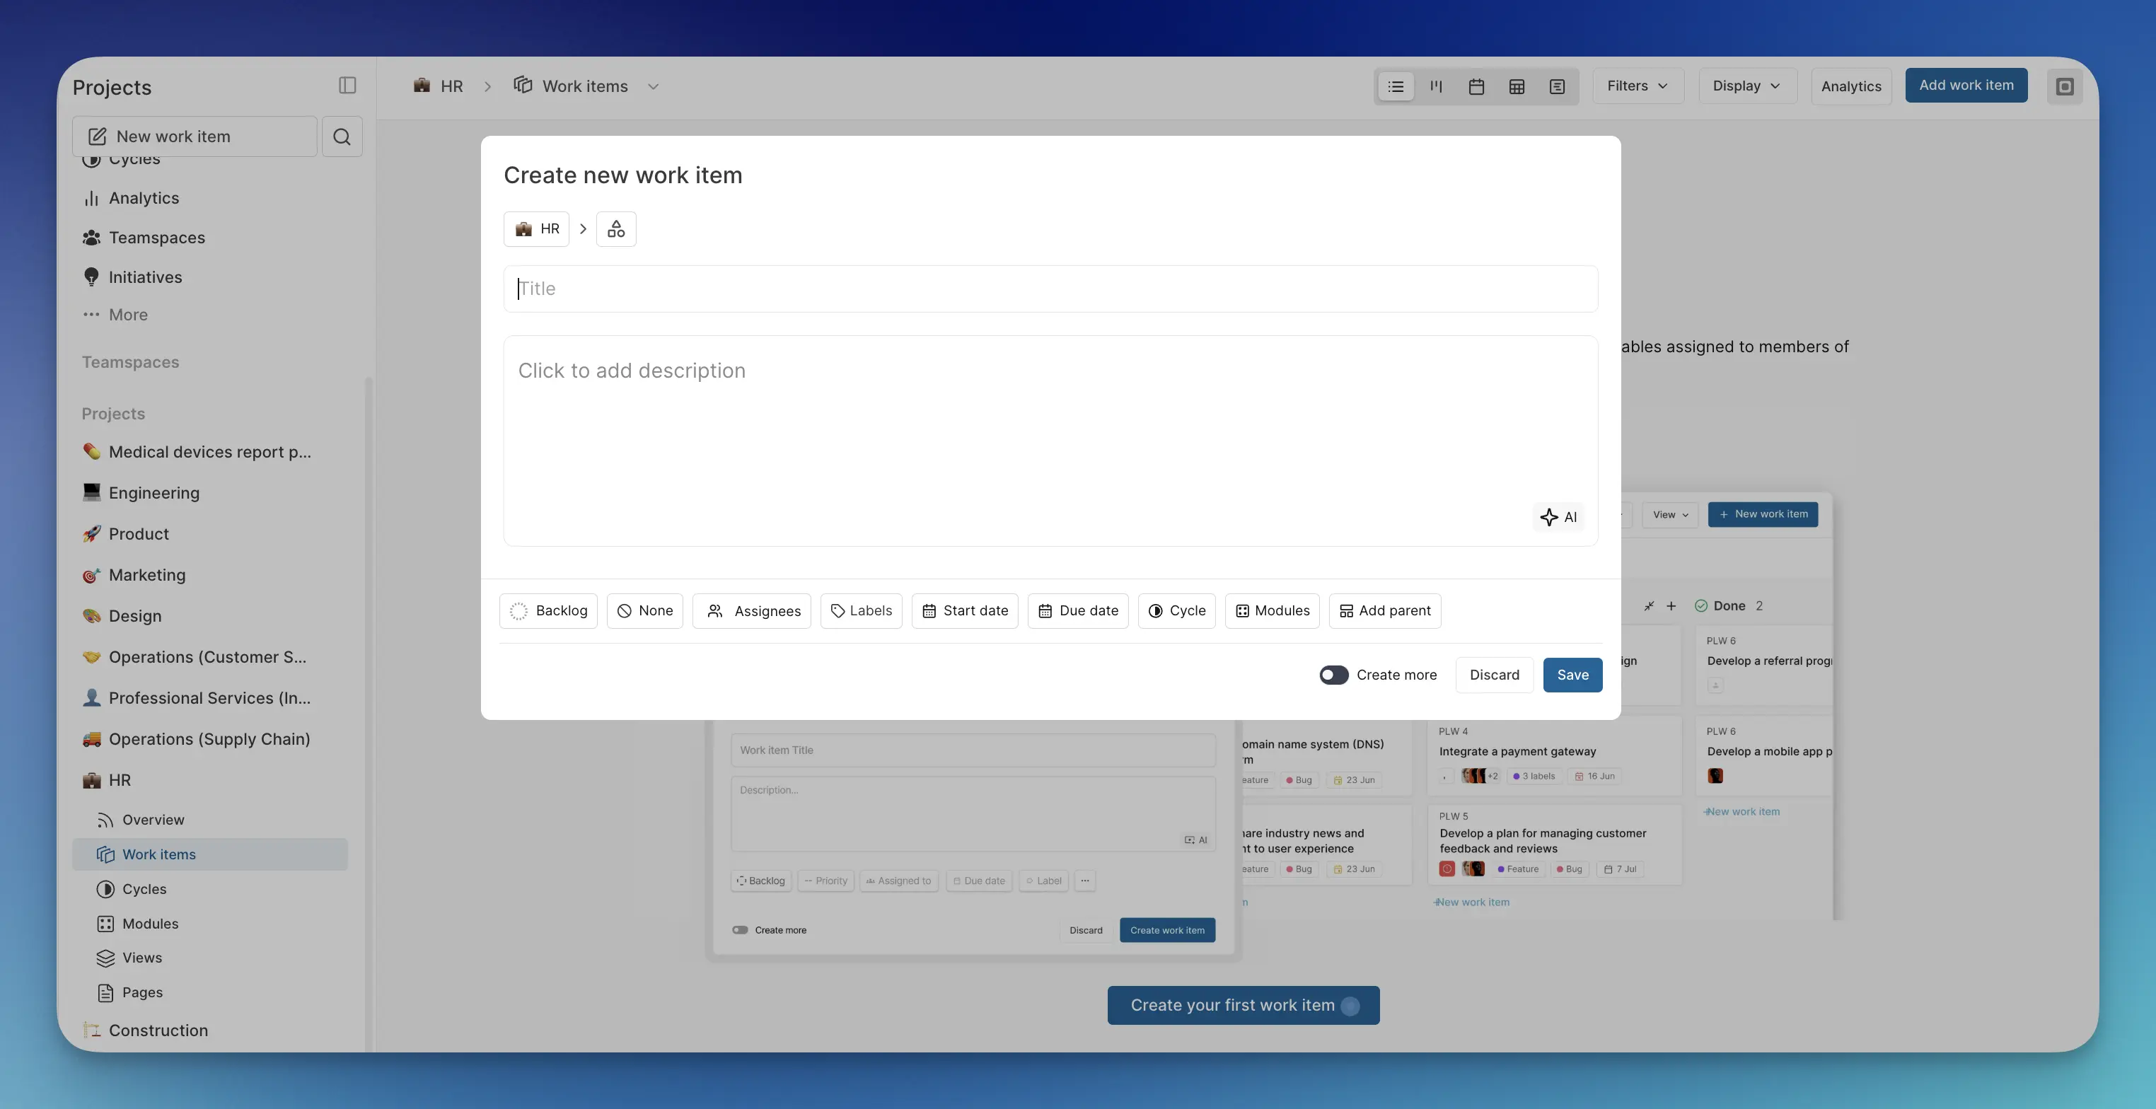Switch to calendar layout view

point(1476,86)
